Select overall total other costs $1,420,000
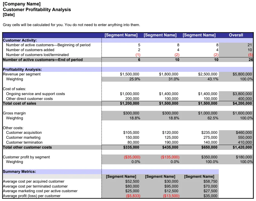 [242, 148]
